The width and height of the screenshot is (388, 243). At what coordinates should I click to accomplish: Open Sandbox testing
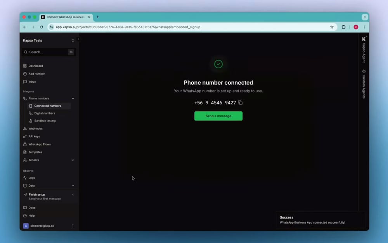(45, 121)
